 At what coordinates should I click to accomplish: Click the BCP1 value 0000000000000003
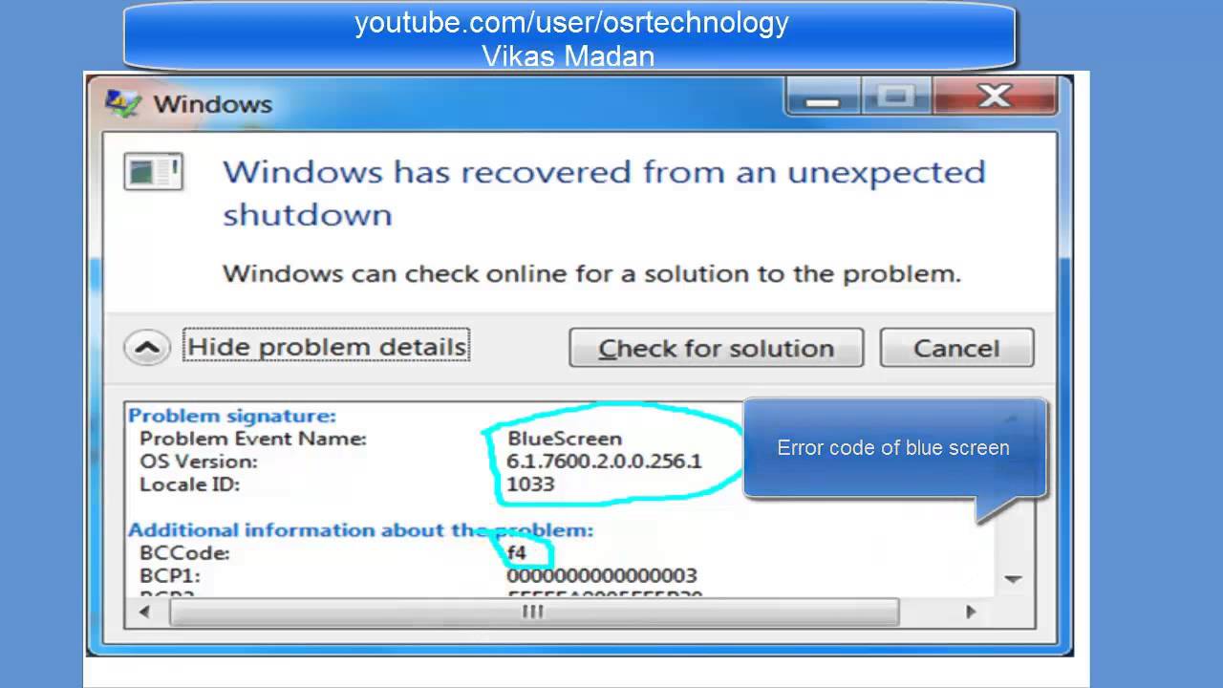(602, 576)
